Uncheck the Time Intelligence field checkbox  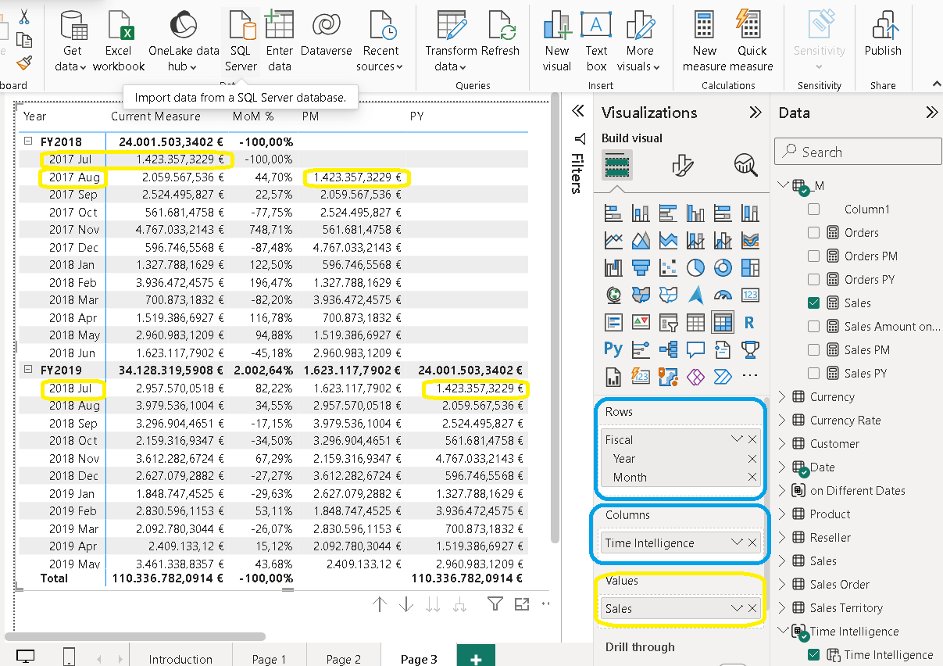[814, 655]
